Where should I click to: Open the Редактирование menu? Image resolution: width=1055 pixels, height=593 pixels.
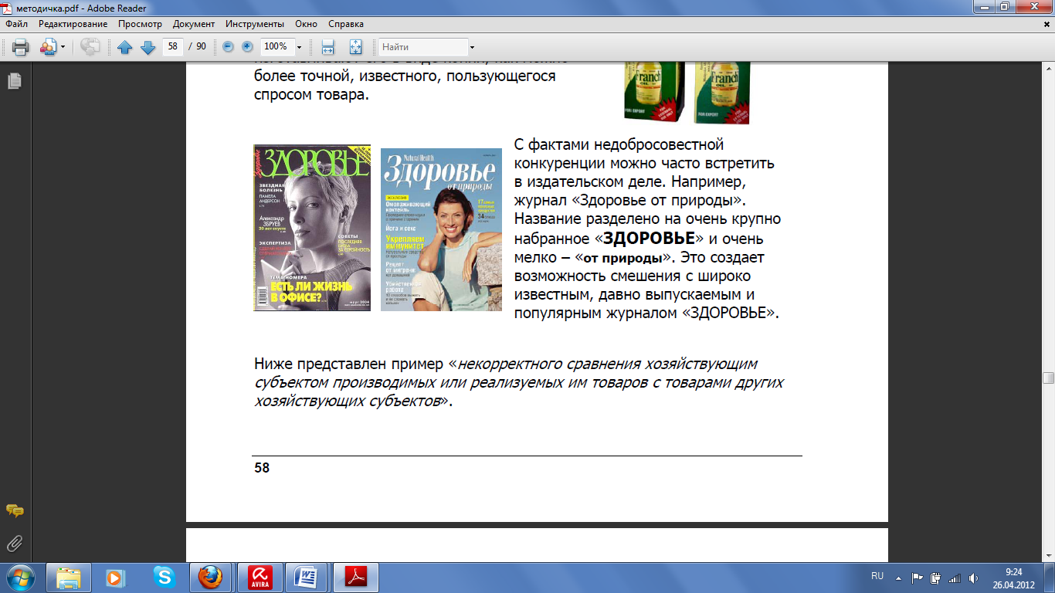point(73,24)
